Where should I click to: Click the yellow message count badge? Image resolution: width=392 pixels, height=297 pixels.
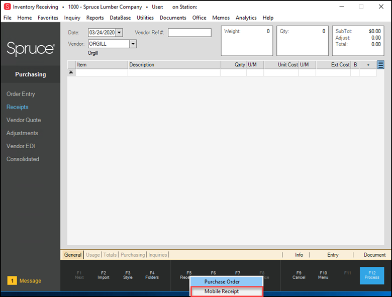[12, 280]
